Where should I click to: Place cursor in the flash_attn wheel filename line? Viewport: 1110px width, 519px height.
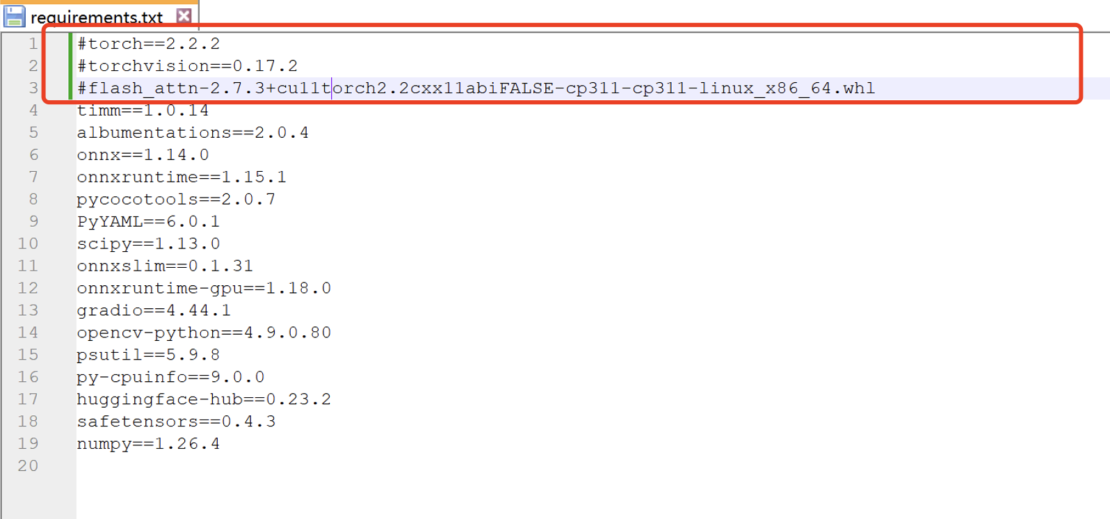tap(476, 88)
